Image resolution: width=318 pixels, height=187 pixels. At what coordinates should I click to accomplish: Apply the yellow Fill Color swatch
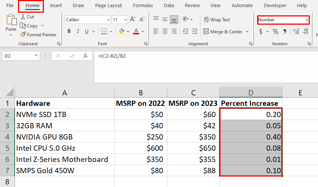point(121,31)
